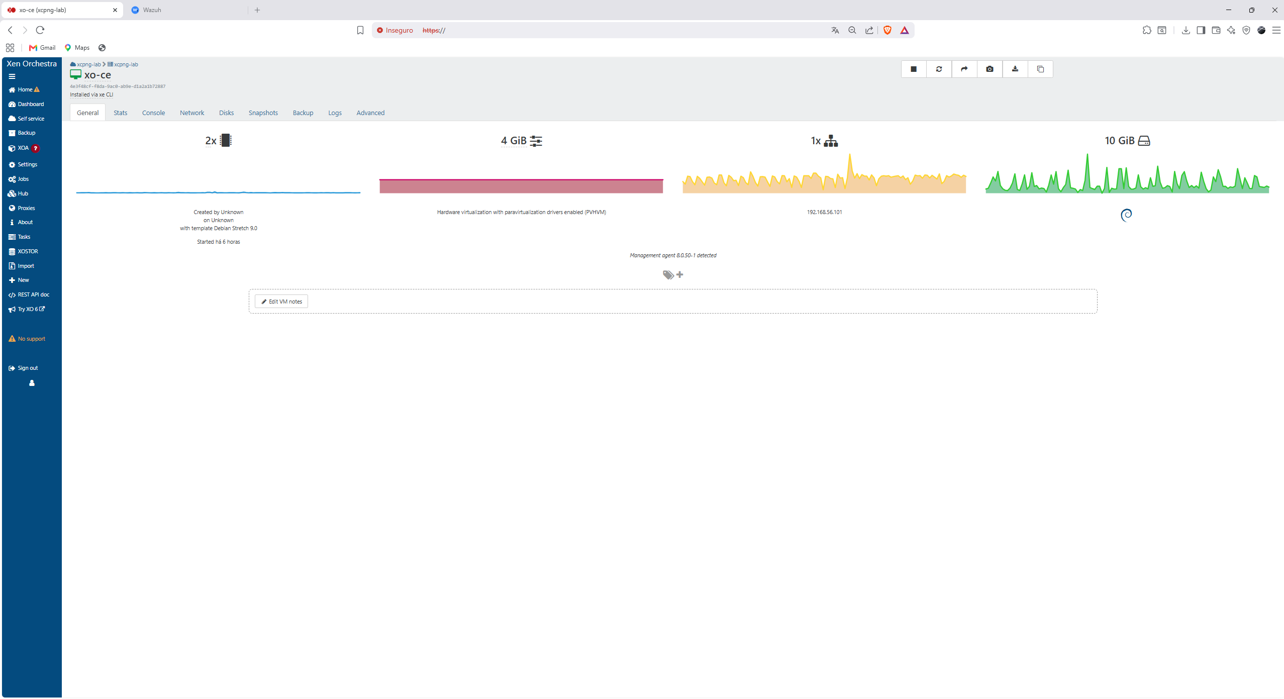This screenshot has width=1284, height=699.
Task: Open user profile icon in sidebar
Action: tap(32, 383)
